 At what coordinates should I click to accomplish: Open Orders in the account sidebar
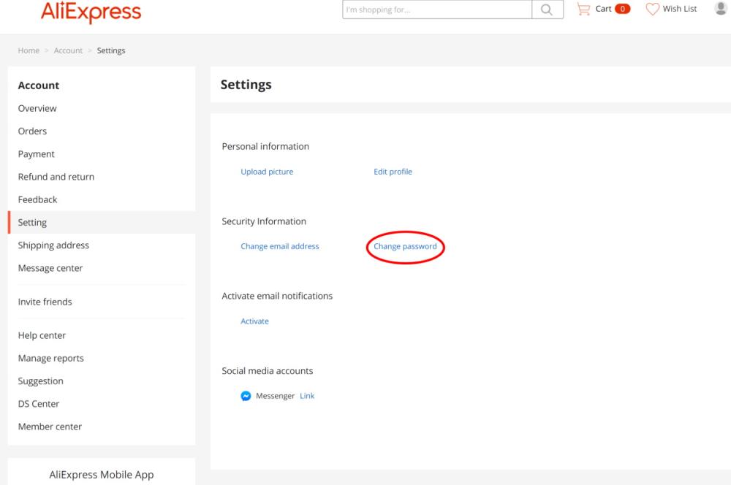pos(32,131)
